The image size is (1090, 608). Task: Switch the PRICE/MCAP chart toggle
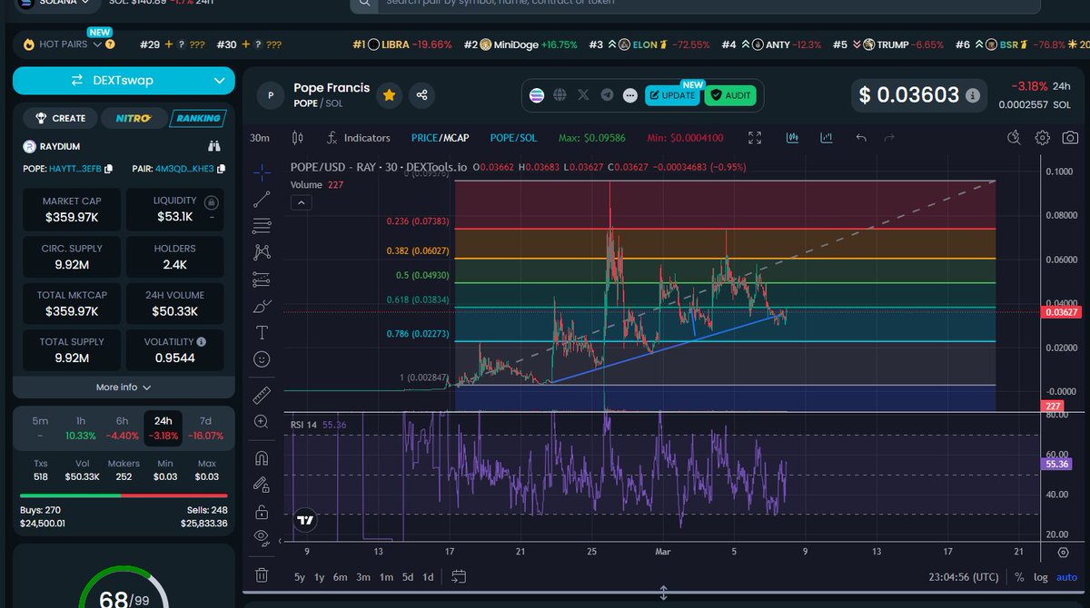tap(440, 138)
